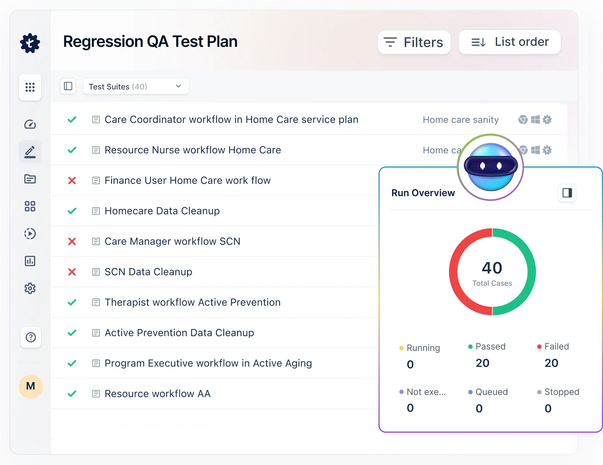Open the M profile avatar menu

(30, 387)
